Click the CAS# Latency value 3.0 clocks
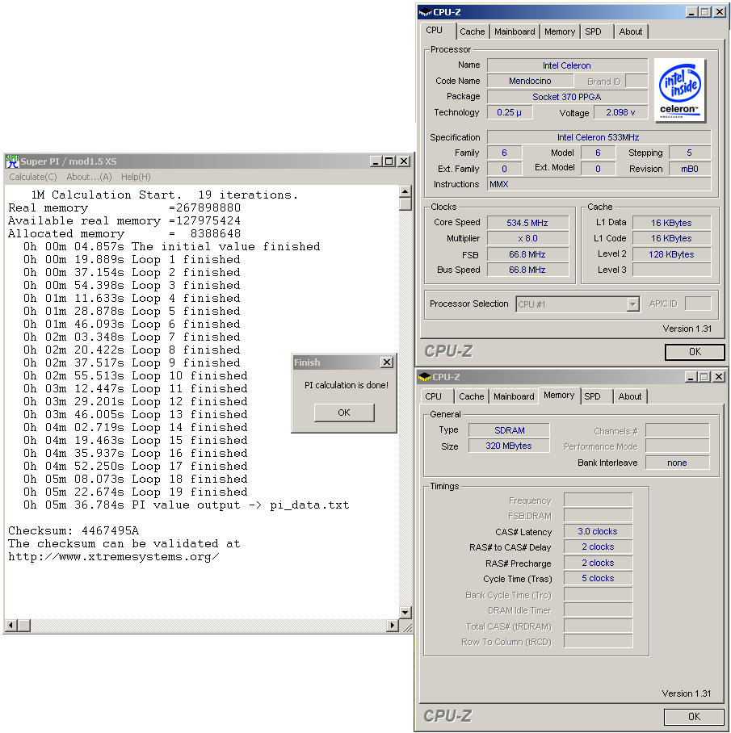Screen dimensions: 731x733 point(598,531)
